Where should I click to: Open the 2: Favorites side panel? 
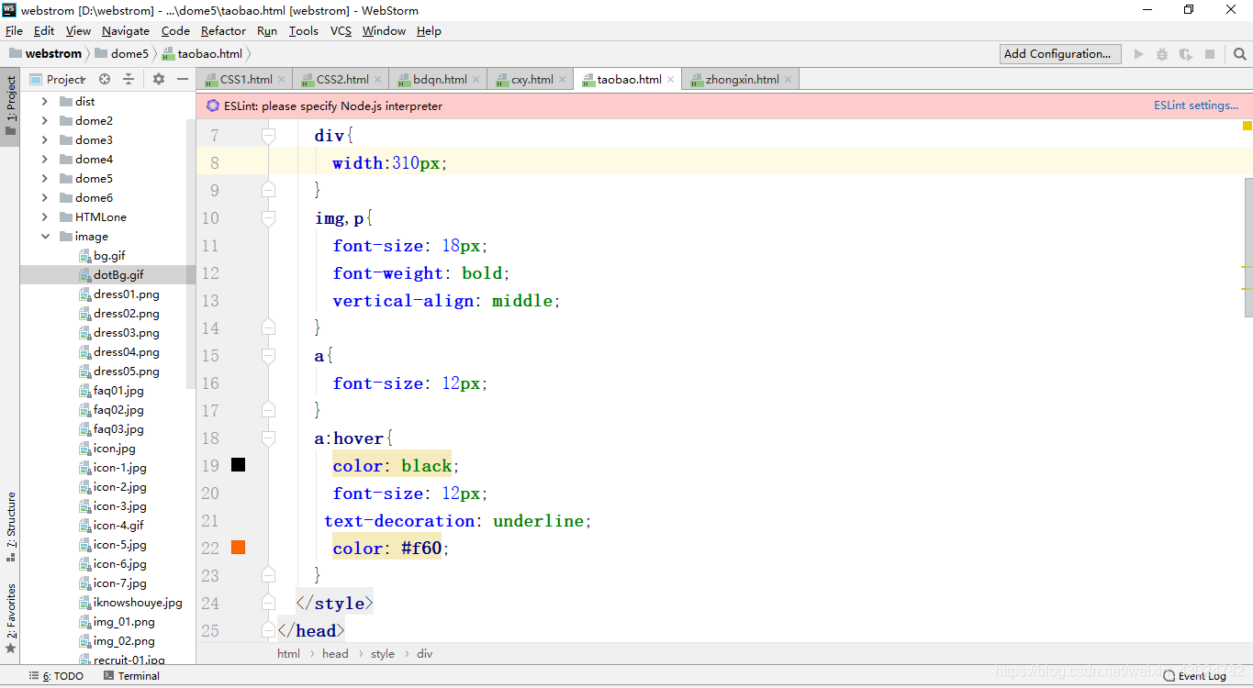click(10, 617)
